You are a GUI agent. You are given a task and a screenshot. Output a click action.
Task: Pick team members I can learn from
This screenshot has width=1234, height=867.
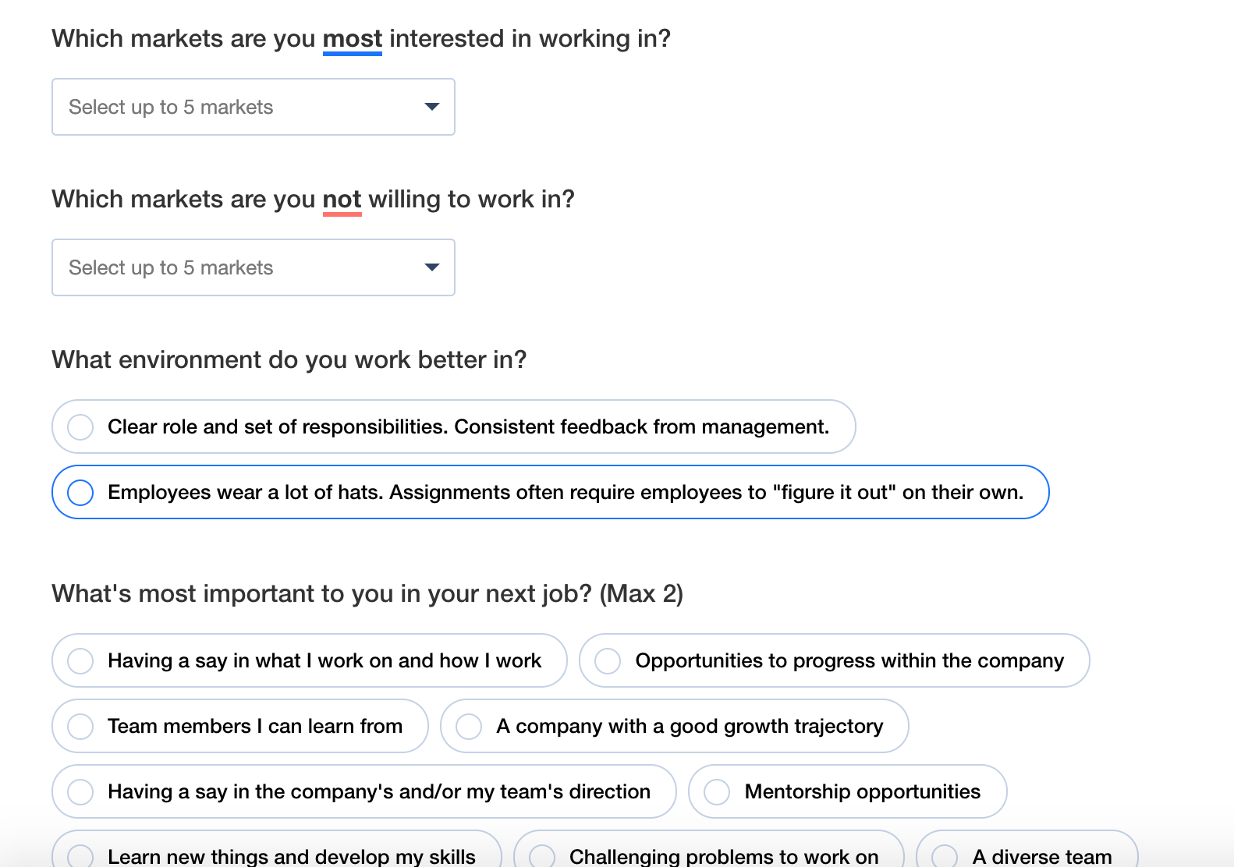coord(240,726)
